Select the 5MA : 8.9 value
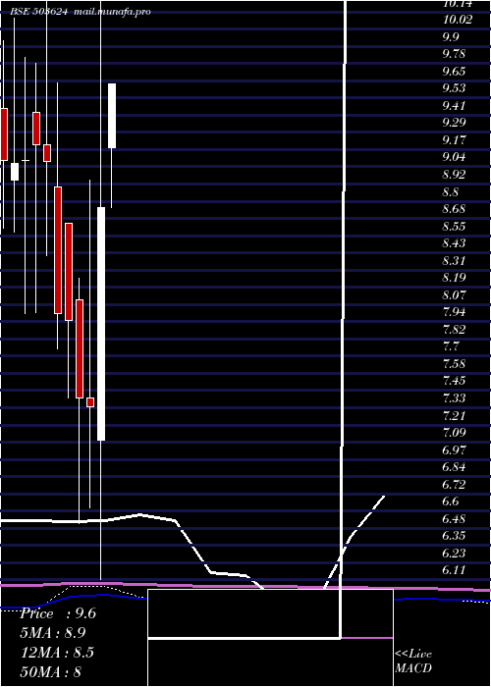The height and width of the screenshot is (687, 491). (53, 633)
